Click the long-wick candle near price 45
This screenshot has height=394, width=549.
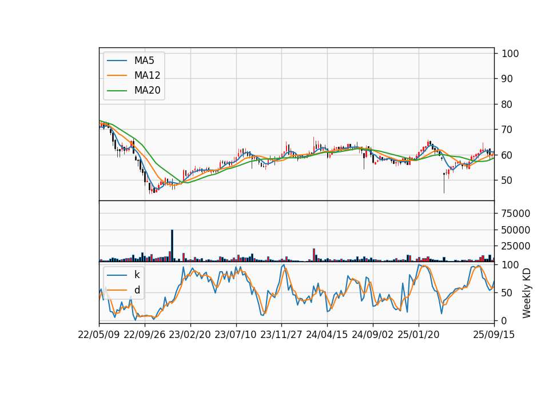444,183
